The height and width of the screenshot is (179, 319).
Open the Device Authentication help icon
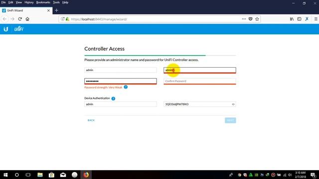pyautogui.click(x=113, y=98)
